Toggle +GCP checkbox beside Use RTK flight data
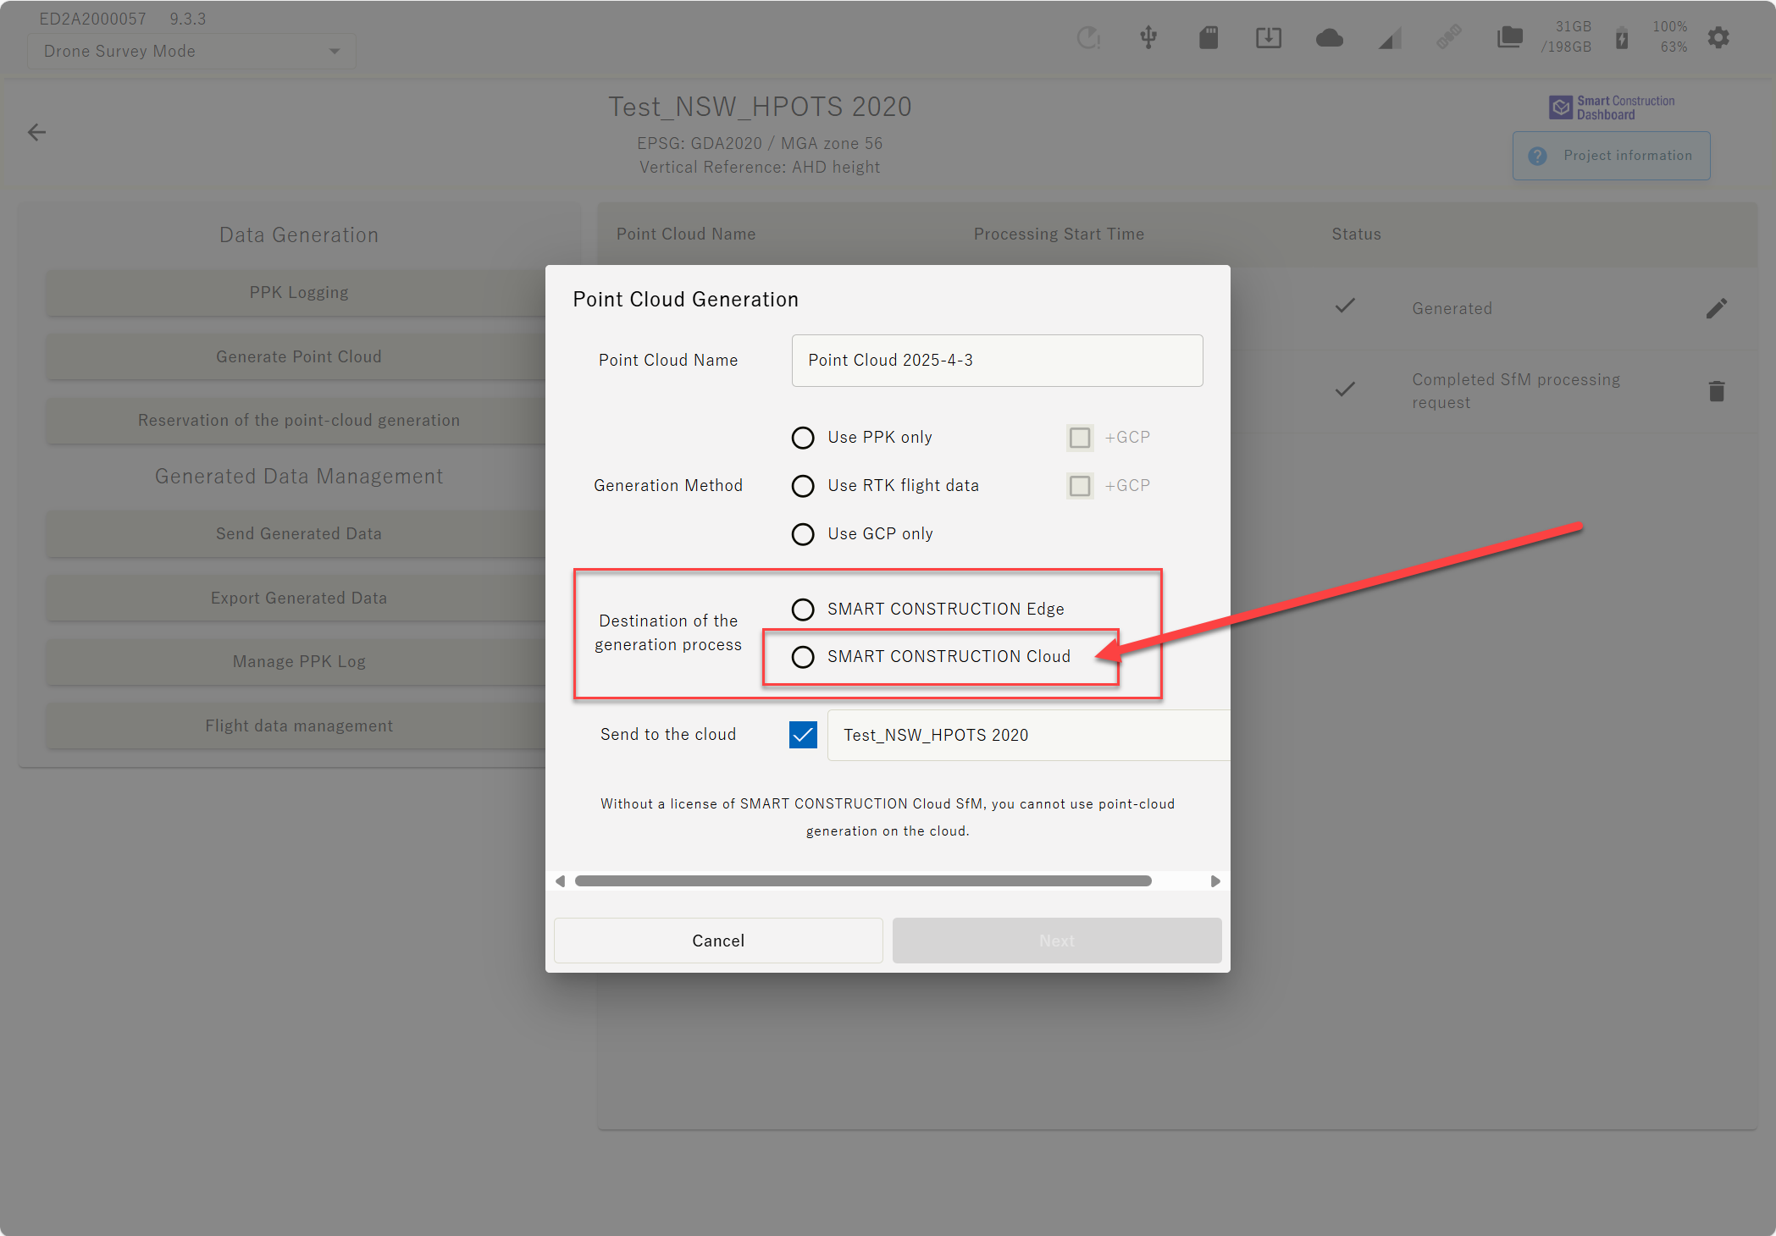1776x1236 pixels. click(1080, 486)
